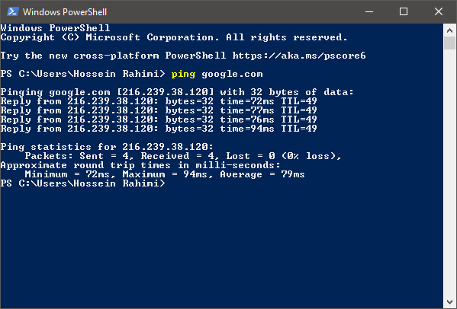Click the "google.com" argument after ping
This screenshot has width=457, height=309.
pyautogui.click(x=232, y=74)
